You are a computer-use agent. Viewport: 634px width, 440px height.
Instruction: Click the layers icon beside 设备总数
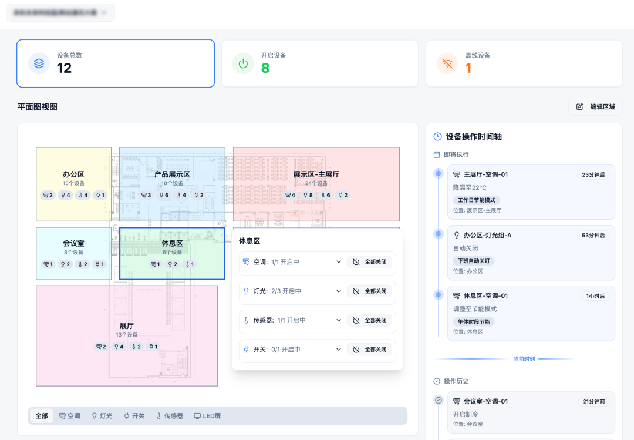coord(39,63)
